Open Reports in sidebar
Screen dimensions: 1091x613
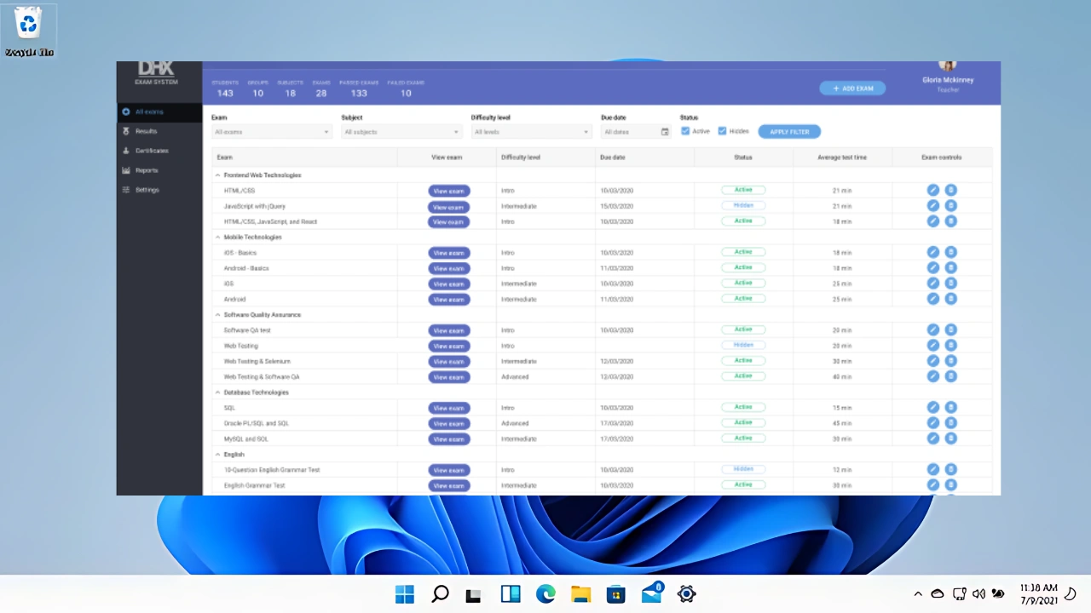point(159,170)
